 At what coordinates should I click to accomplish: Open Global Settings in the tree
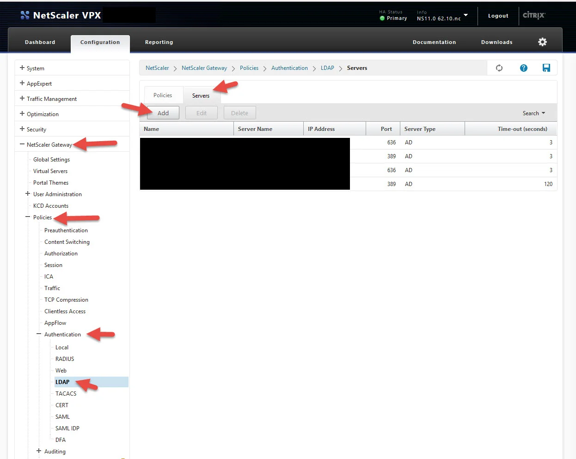click(51, 160)
